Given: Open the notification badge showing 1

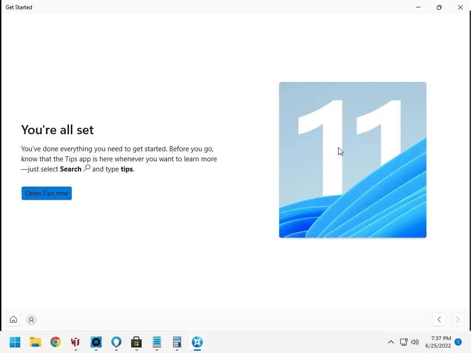Looking at the screenshot, I should pos(458,342).
